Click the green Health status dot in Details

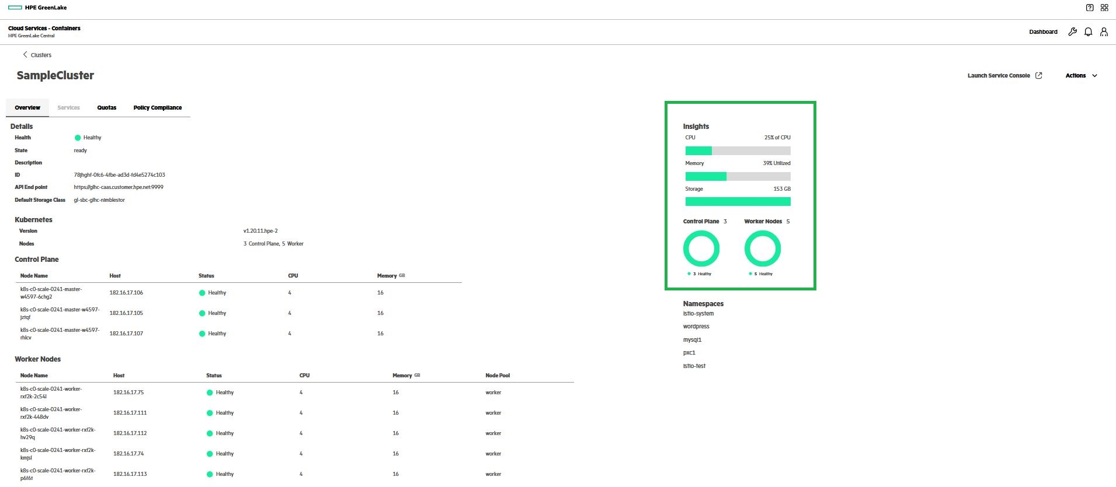pos(78,138)
